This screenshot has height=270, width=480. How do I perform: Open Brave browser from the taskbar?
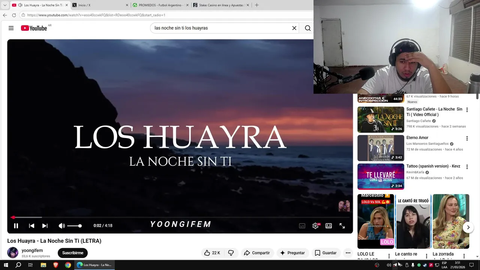(55, 265)
